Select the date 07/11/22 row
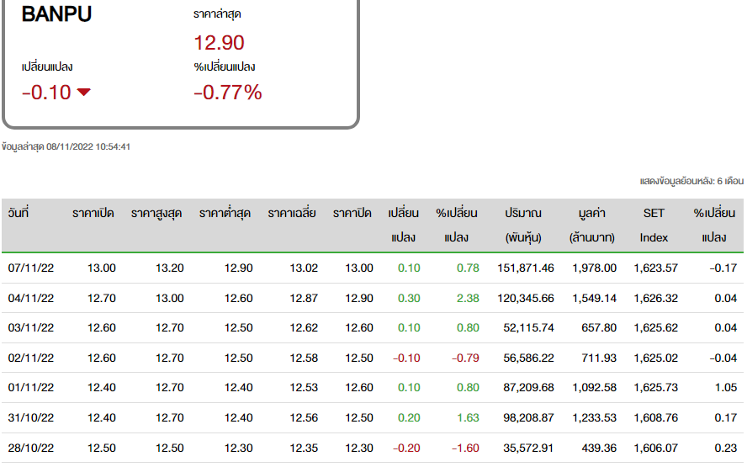The image size is (747, 467). tap(373, 268)
